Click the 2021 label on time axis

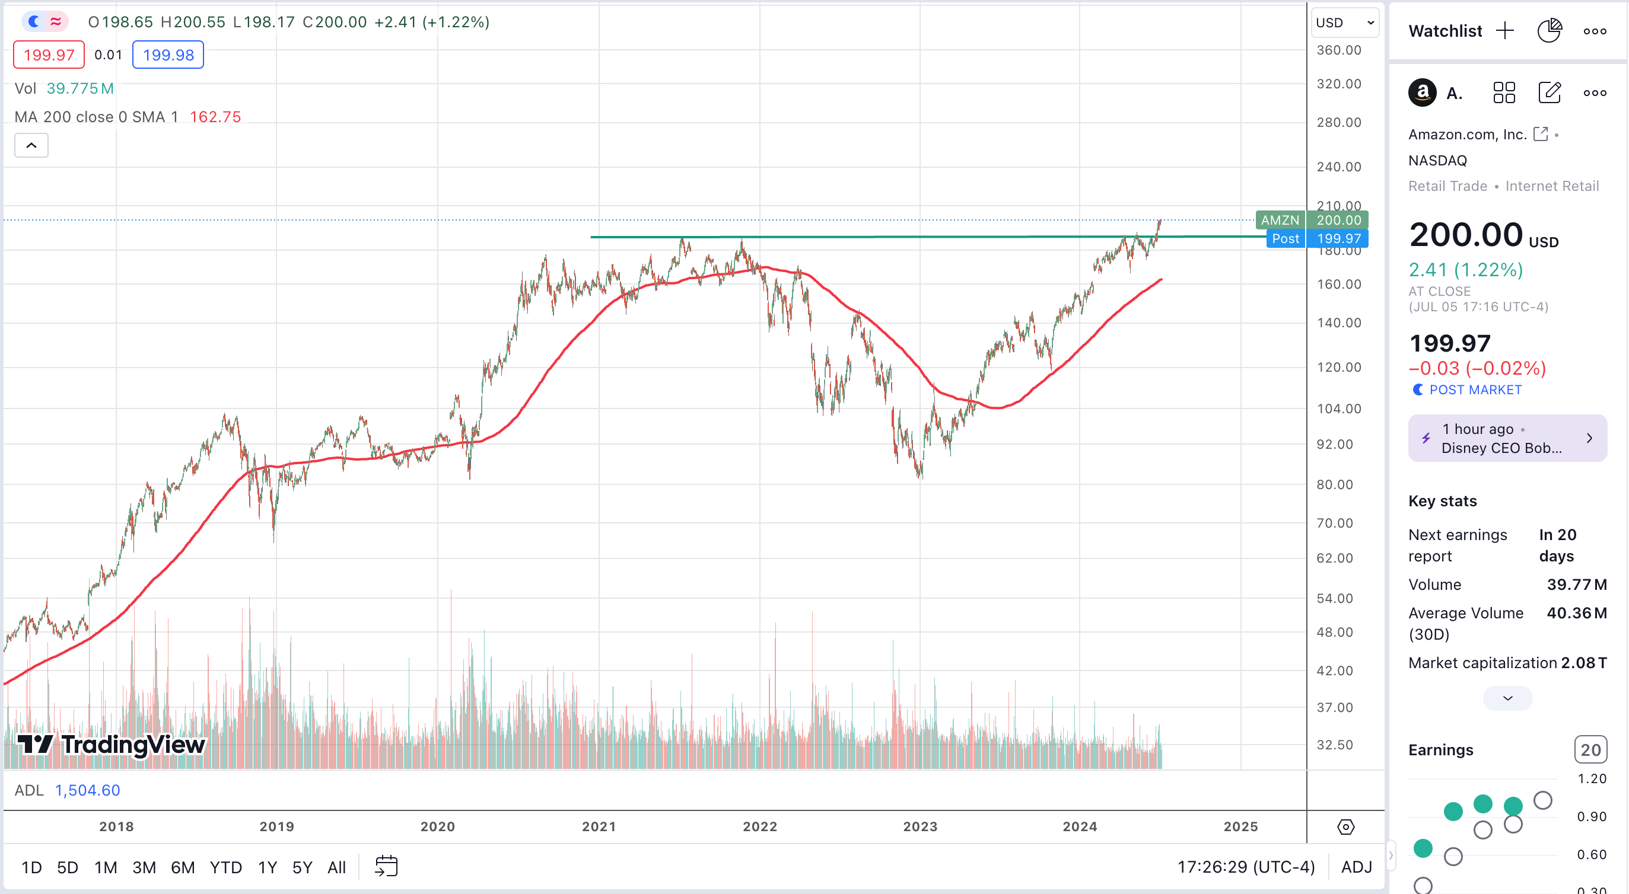pyautogui.click(x=599, y=826)
